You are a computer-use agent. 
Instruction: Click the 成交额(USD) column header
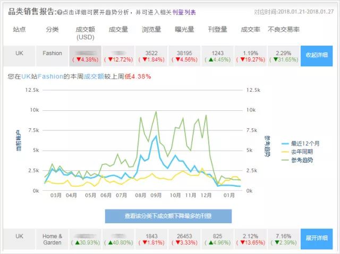click(85, 33)
